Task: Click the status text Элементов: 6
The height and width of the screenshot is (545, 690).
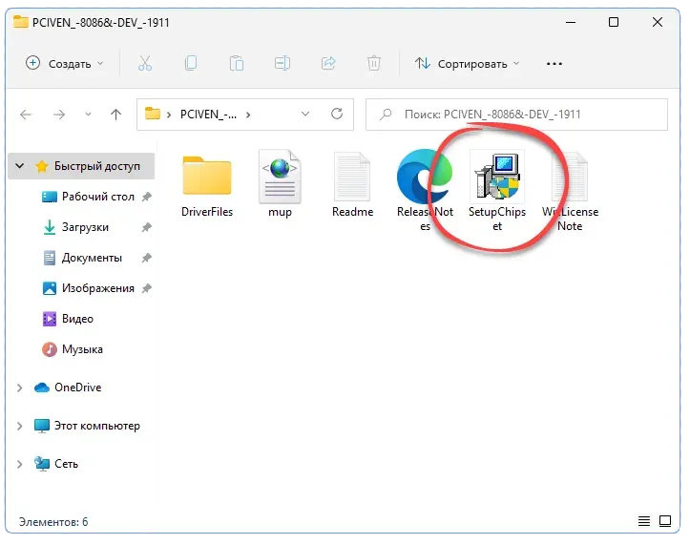Action: [53, 522]
